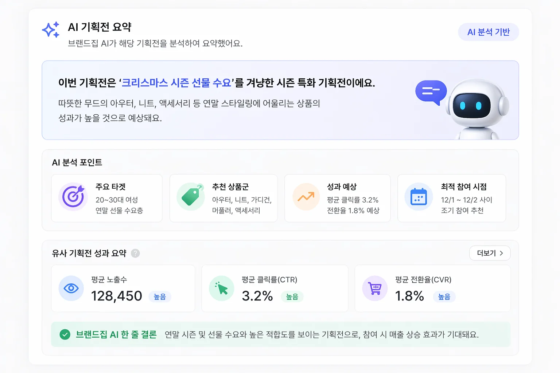
Task: Click the speech bubble icon near robot
Action: point(431,92)
